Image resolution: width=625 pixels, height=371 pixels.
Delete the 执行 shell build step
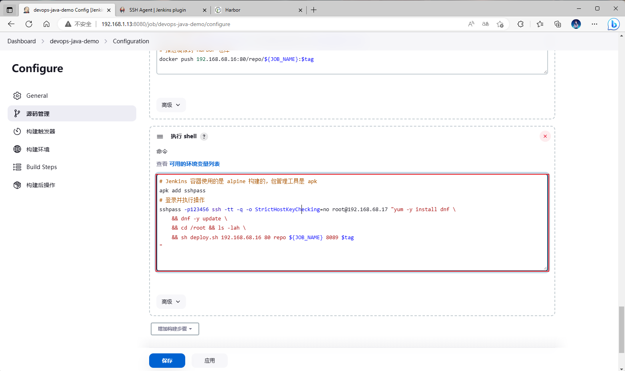click(545, 136)
